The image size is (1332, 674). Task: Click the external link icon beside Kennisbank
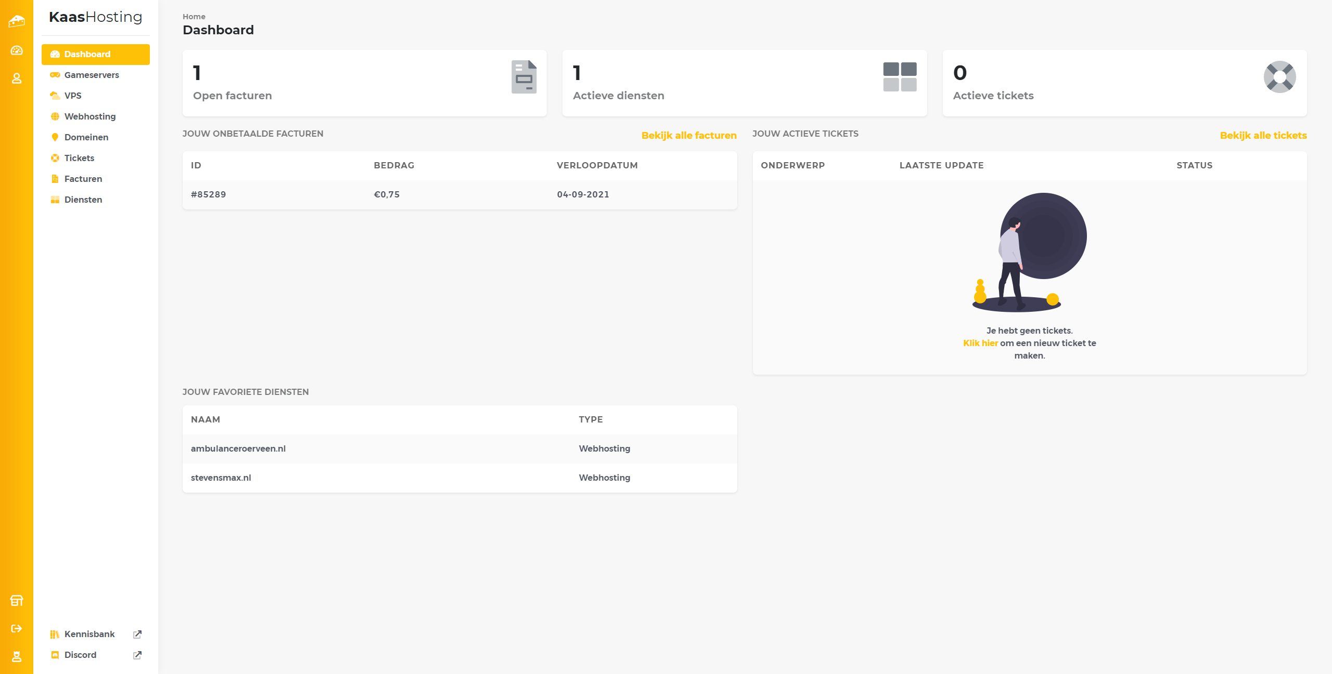pos(137,635)
